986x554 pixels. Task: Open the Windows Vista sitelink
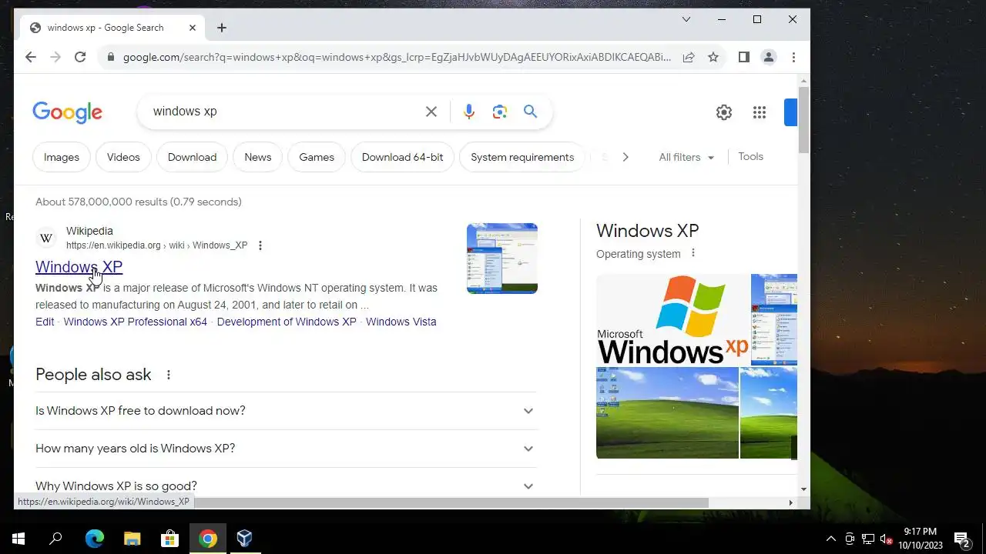click(401, 322)
